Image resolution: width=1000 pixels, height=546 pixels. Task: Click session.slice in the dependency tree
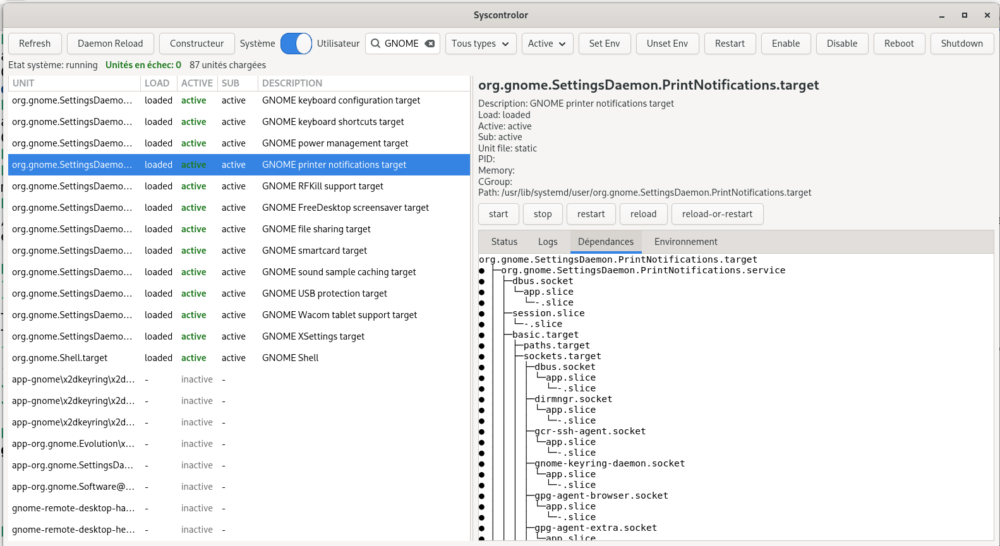point(548,313)
